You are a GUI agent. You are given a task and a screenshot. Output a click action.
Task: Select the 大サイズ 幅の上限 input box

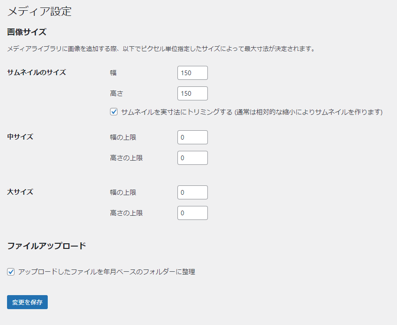192,192
